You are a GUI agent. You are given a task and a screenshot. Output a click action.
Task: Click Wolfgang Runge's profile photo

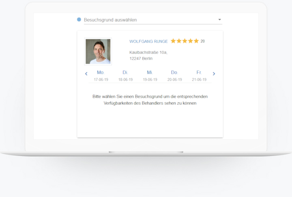(98, 52)
